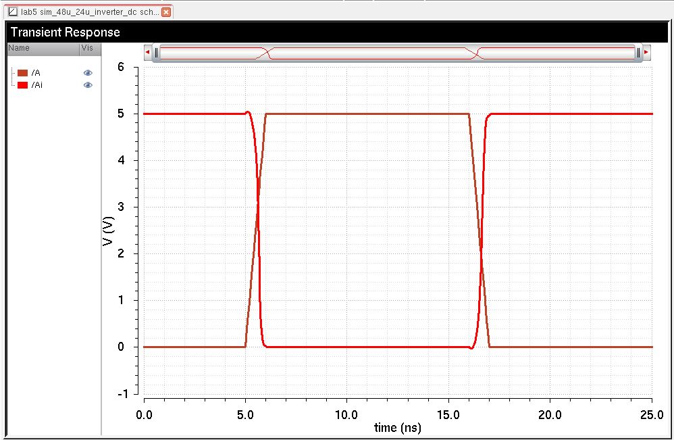The height and width of the screenshot is (440, 674).
Task: Toggle visibility of the /Ai trace
Action: 88,85
